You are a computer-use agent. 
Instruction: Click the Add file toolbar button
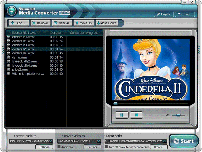[18, 23]
